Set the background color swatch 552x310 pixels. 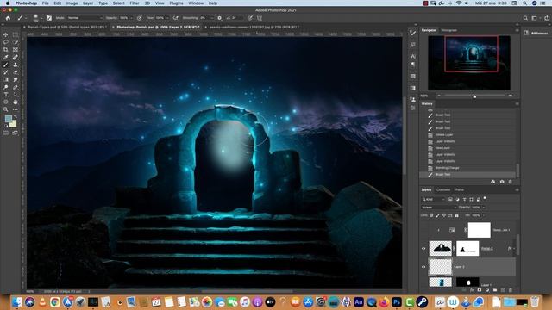[x=14, y=124]
